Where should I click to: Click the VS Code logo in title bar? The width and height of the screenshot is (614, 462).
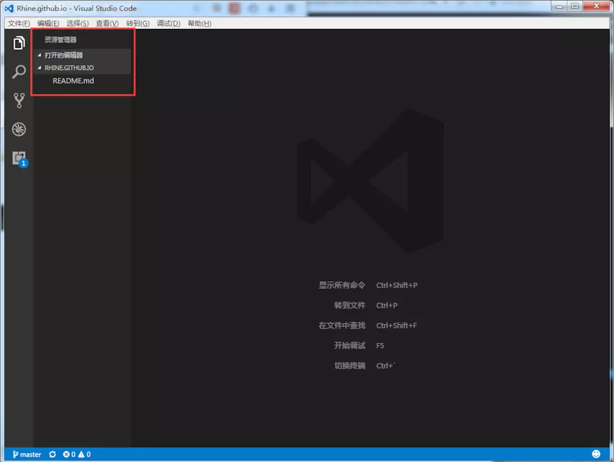(x=9, y=8)
